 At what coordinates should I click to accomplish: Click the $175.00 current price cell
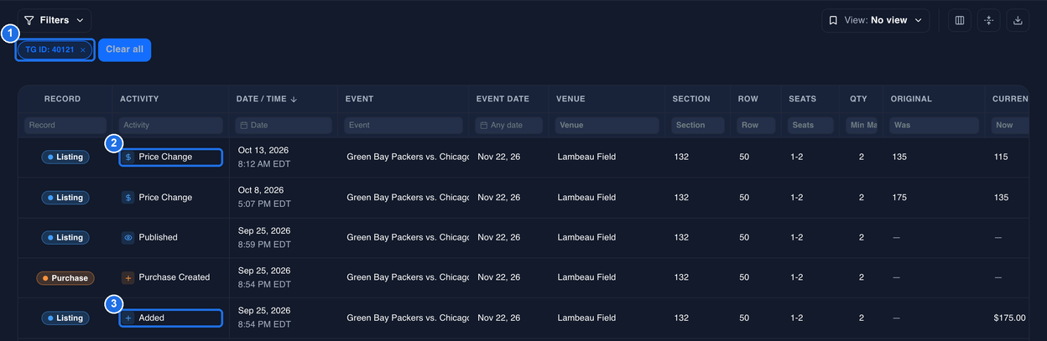coord(1009,318)
